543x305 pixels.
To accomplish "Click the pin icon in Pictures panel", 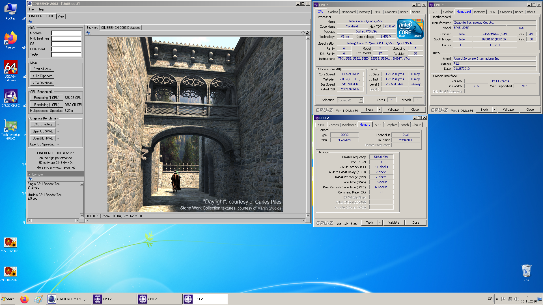I will [88, 33].
